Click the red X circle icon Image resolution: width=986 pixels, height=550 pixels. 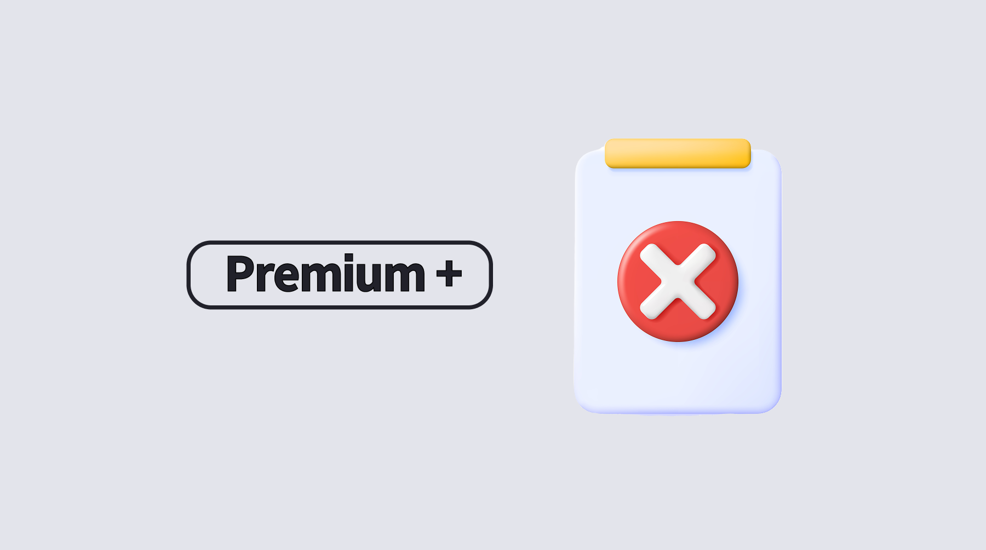click(x=678, y=281)
